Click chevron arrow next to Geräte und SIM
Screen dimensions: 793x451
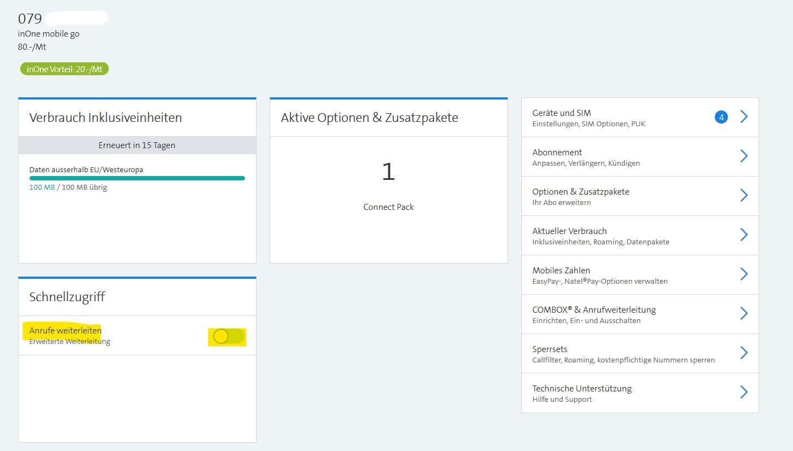743,117
